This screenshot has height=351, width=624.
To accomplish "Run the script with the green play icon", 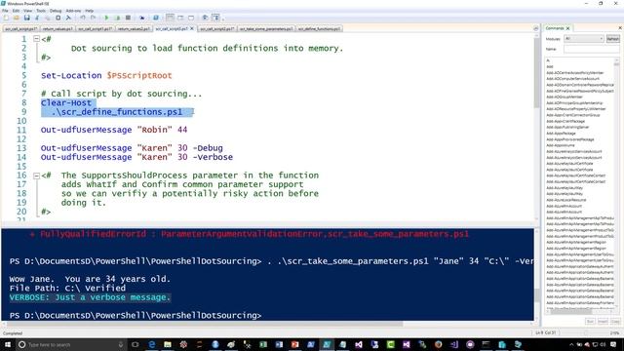I will [x=106, y=18].
